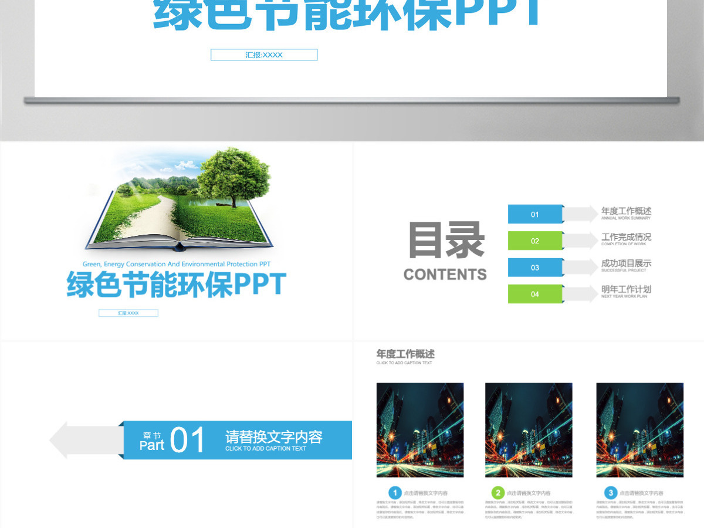
Task: Click 工作完成情况 contents entry
Action: pos(626,237)
